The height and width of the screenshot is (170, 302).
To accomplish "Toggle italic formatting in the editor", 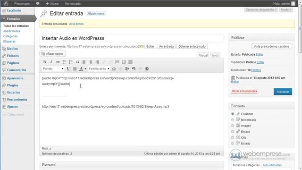I will click(x=51, y=62).
